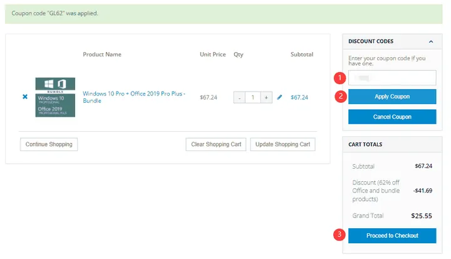Click the Cart Totals section header
The width and height of the screenshot is (451, 259).
[365, 144]
